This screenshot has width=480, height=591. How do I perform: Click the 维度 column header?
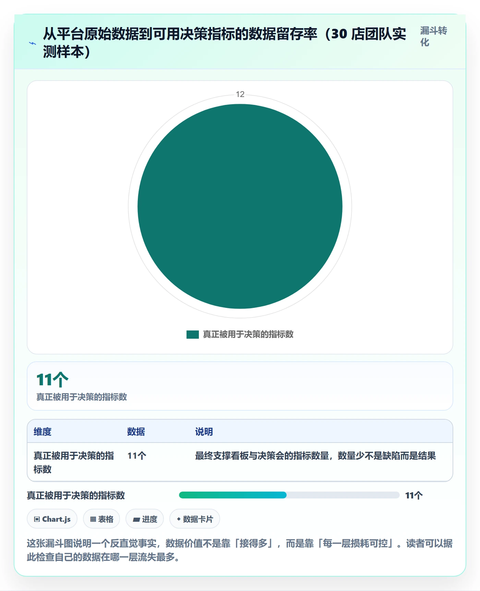[x=43, y=432]
